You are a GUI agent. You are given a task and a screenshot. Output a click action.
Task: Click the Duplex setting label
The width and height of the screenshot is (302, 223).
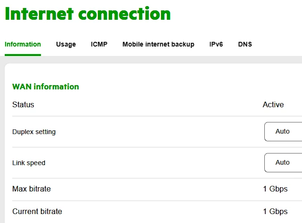[x=34, y=132]
